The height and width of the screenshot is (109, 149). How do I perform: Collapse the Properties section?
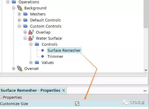click(x=1, y=97)
